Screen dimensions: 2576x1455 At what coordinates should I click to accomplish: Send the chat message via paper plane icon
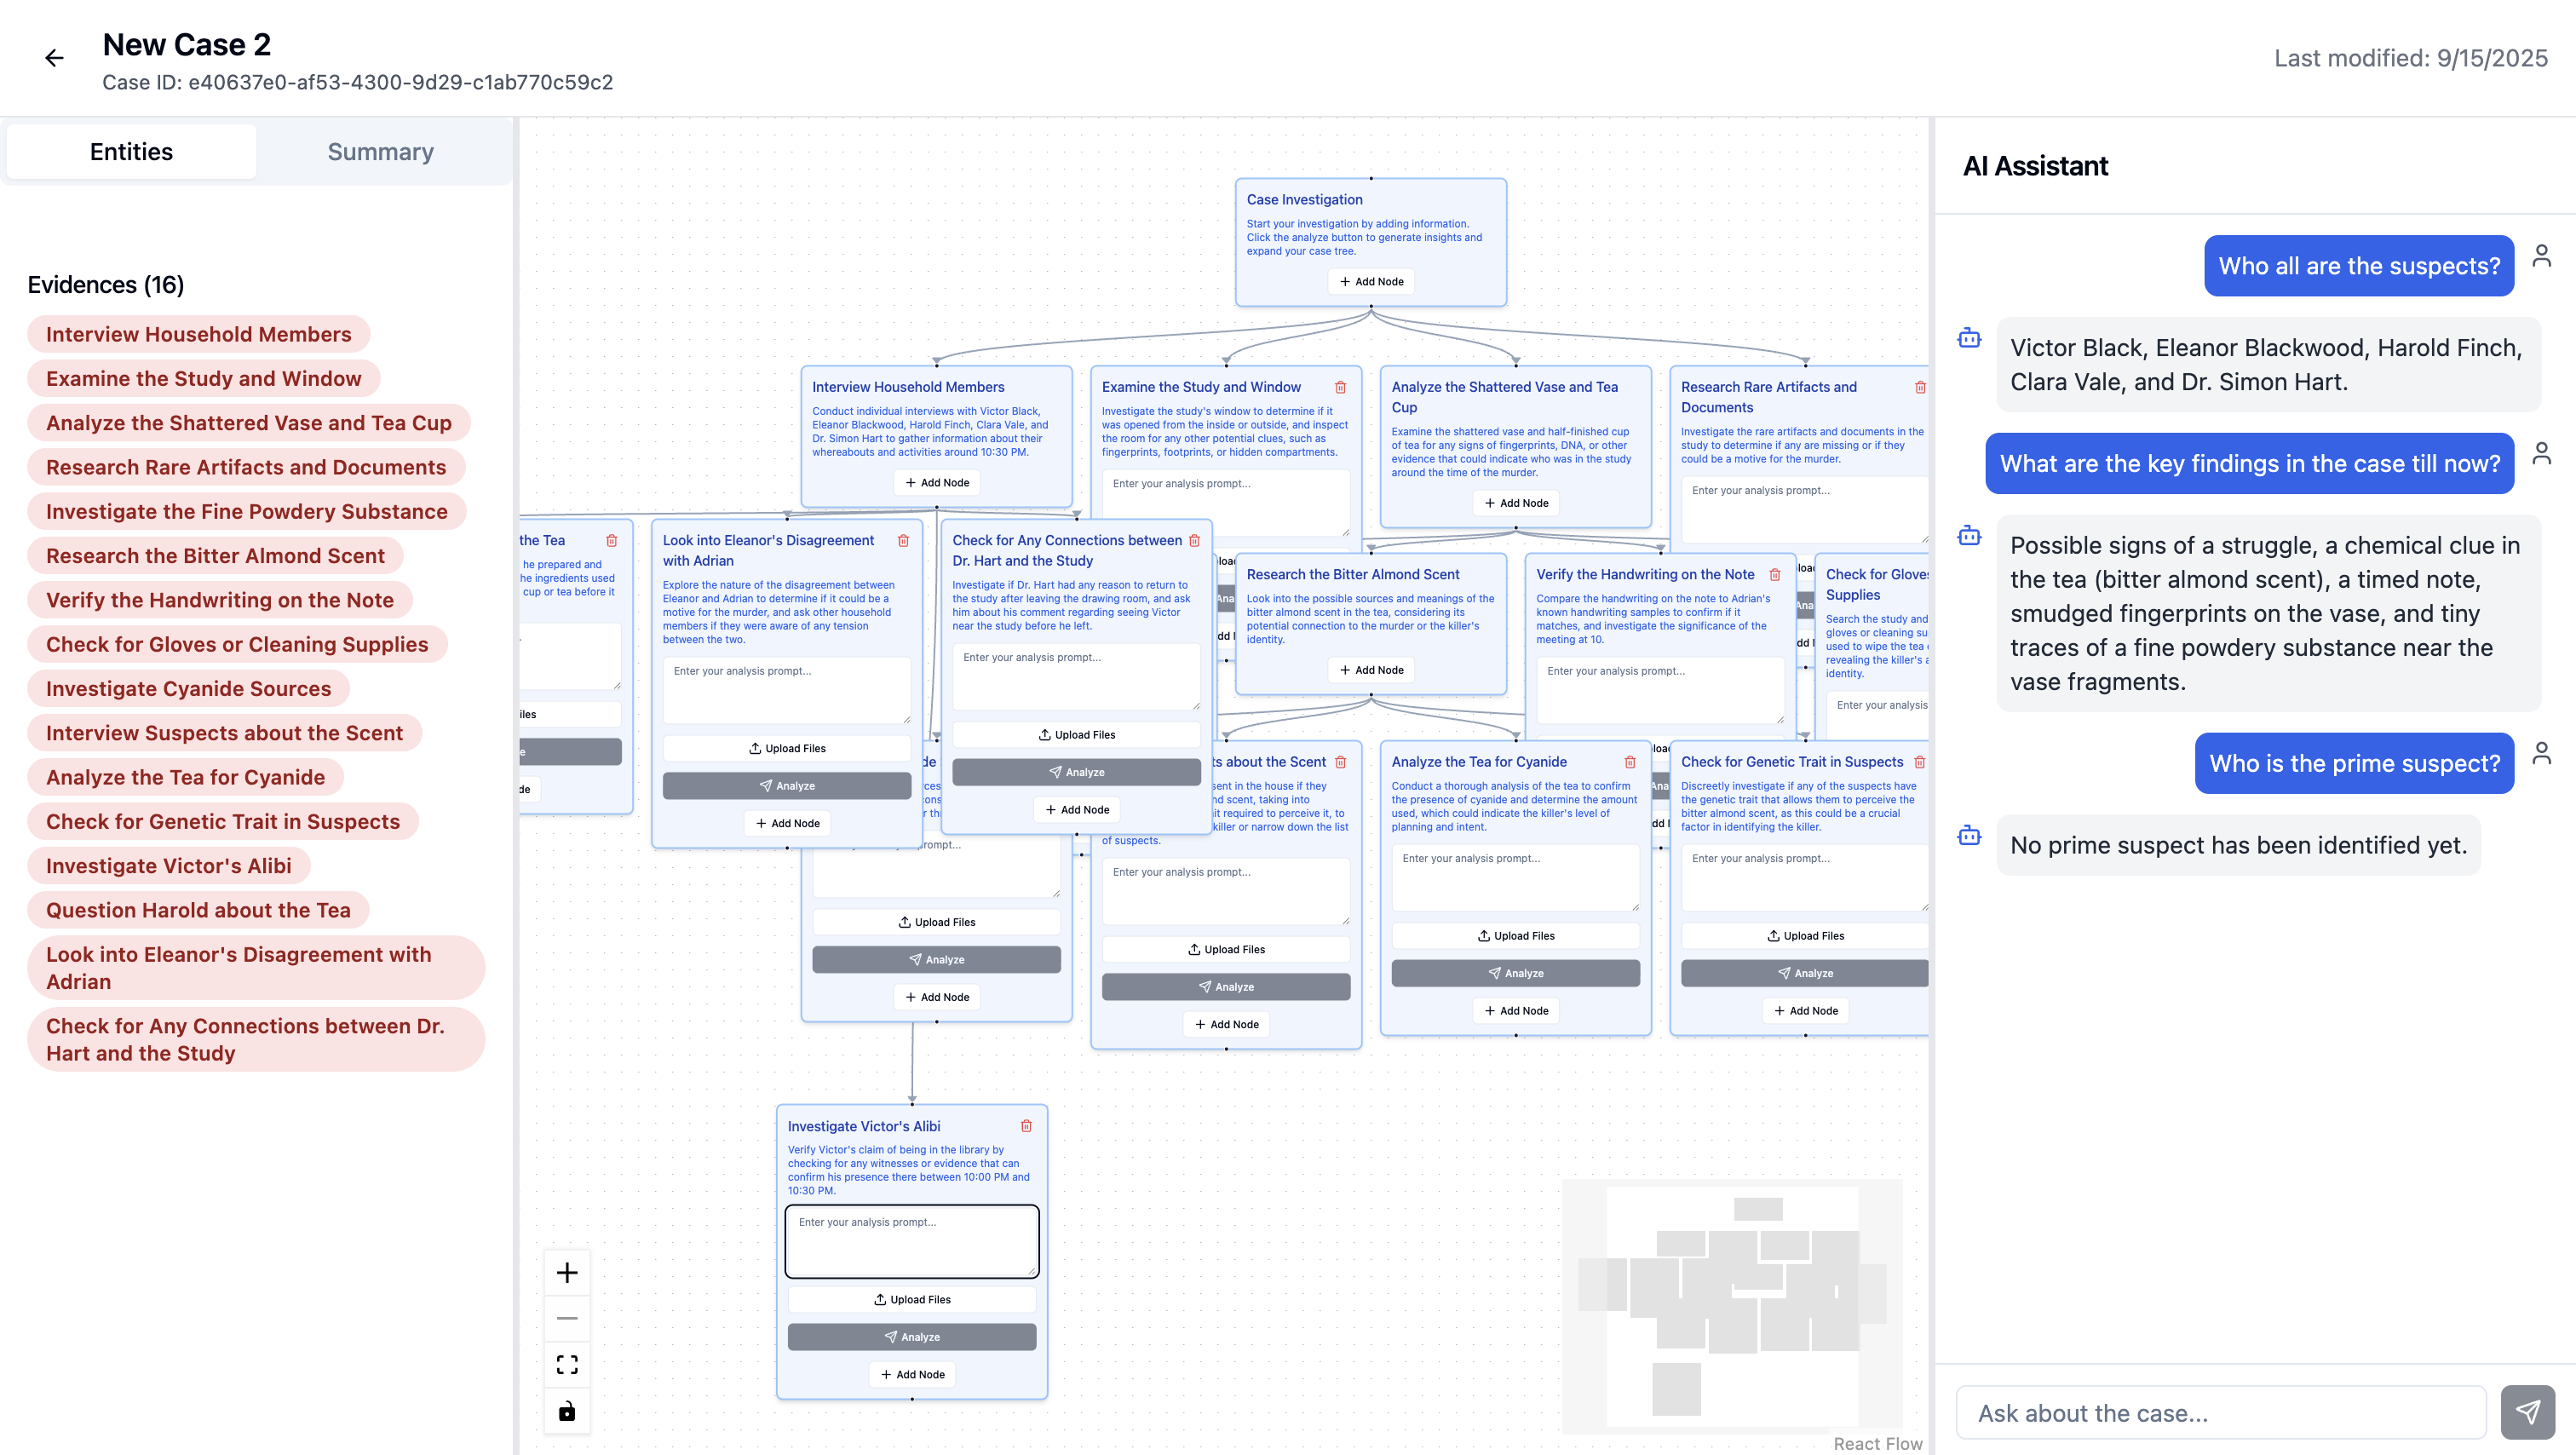click(2527, 1411)
